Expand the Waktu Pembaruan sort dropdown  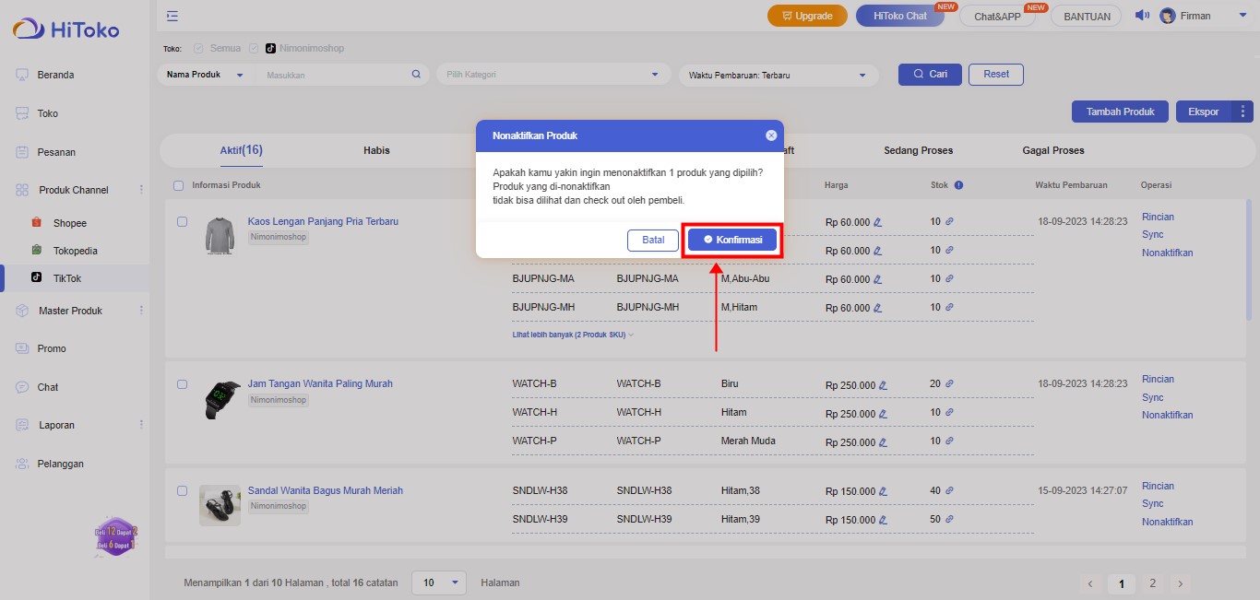tap(778, 75)
